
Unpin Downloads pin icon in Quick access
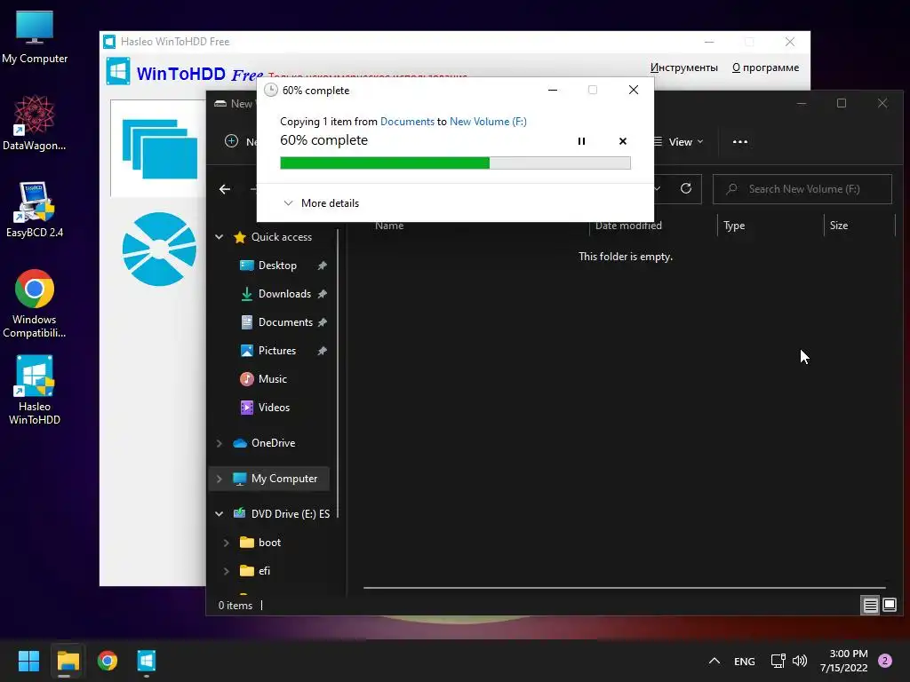(322, 294)
